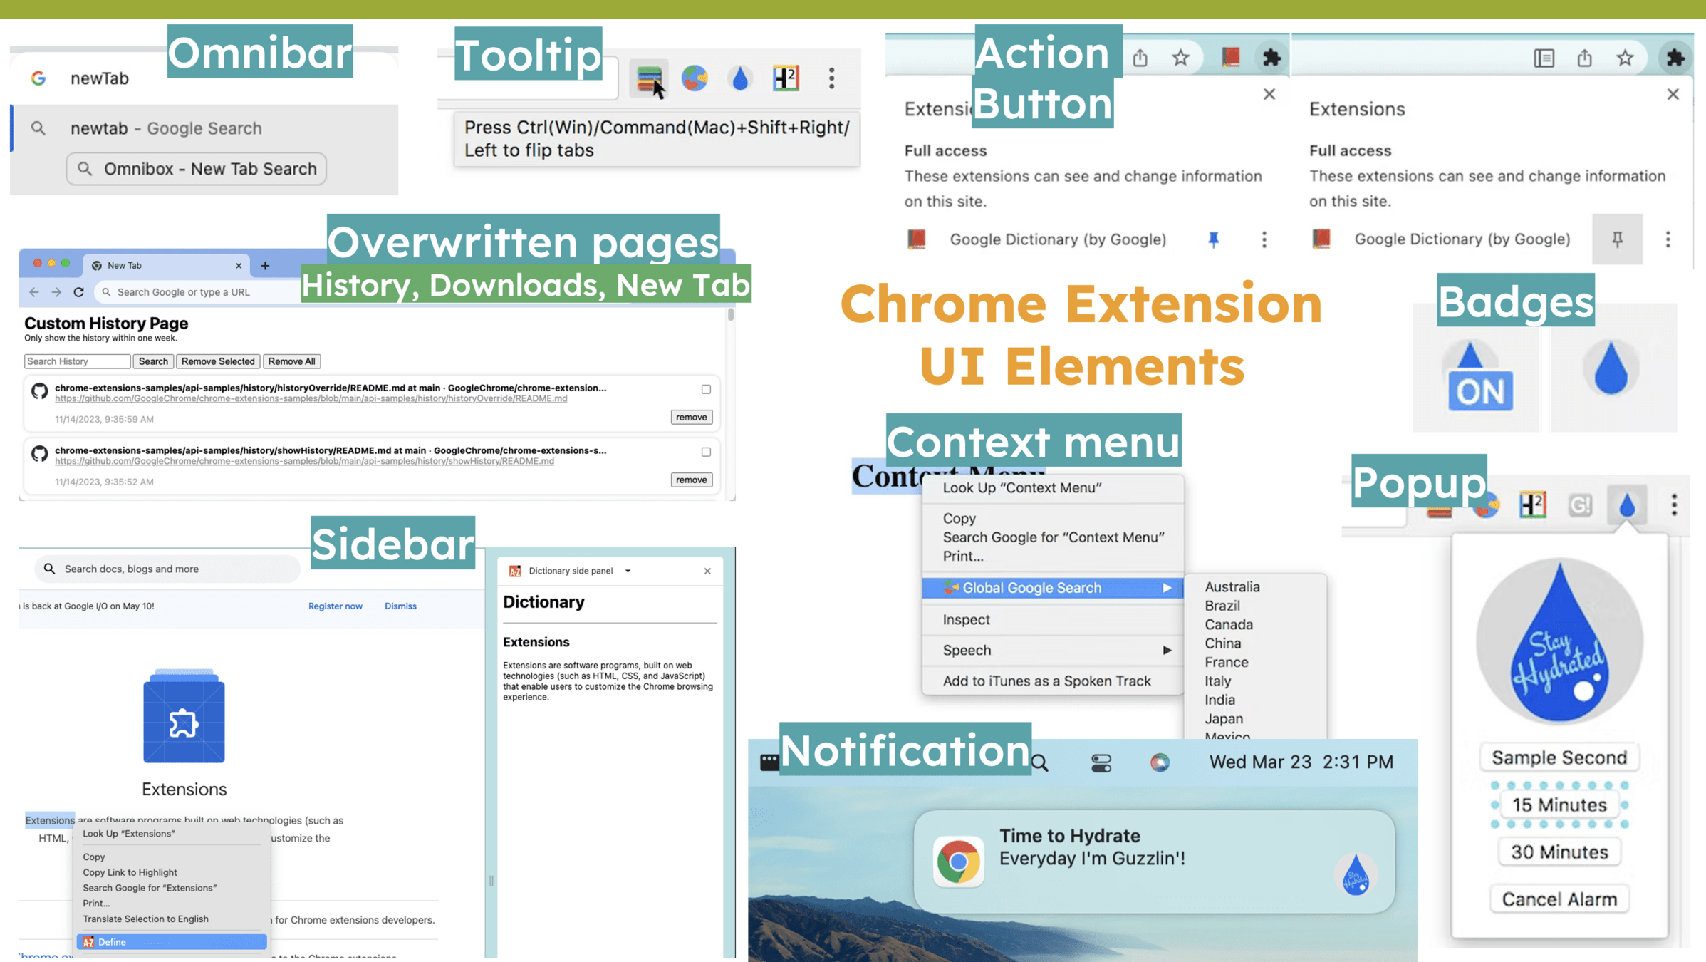The height and width of the screenshot is (962, 1706).
Task: Expand the Dictionary side panel dropdown arrow
Action: click(x=628, y=571)
